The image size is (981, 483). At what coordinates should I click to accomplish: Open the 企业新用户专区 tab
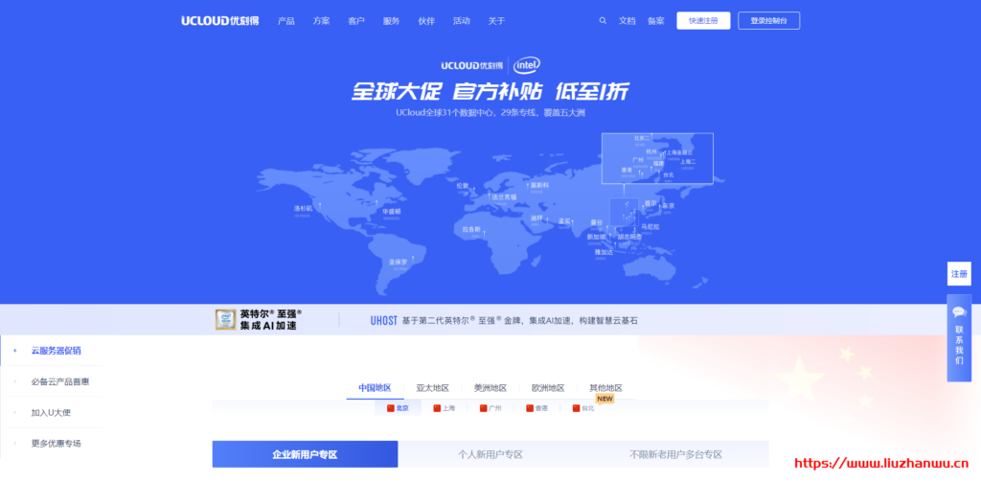point(305,454)
